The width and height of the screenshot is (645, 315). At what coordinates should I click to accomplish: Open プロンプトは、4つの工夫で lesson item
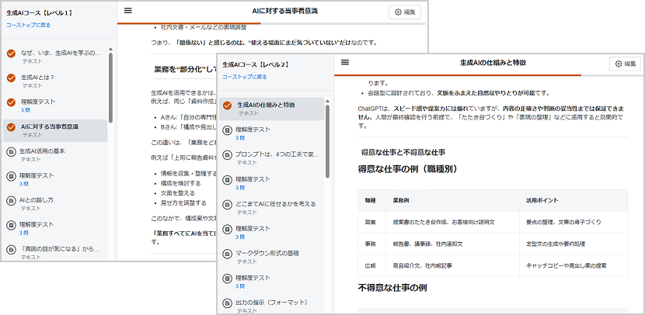(276, 154)
